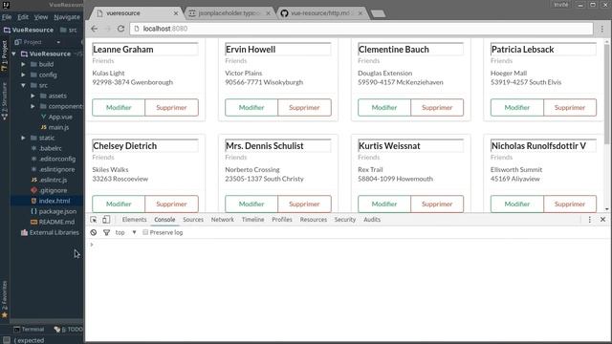
Task: Click the GitHub tab favicon
Action: point(285,13)
